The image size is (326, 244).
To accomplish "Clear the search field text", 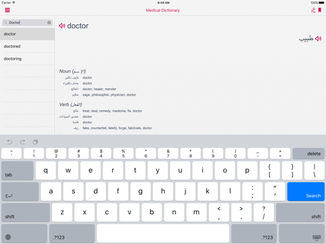I will pyautogui.click(x=49, y=22).
